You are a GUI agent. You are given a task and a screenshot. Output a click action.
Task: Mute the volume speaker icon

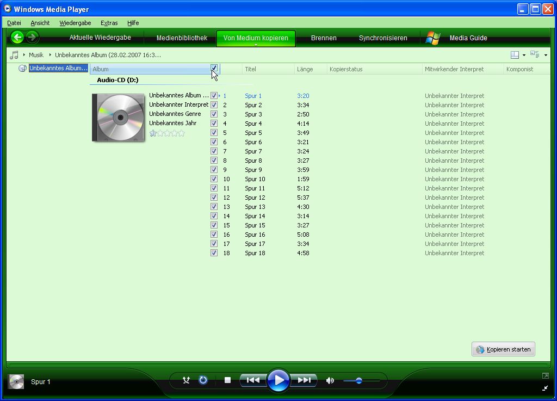click(330, 381)
